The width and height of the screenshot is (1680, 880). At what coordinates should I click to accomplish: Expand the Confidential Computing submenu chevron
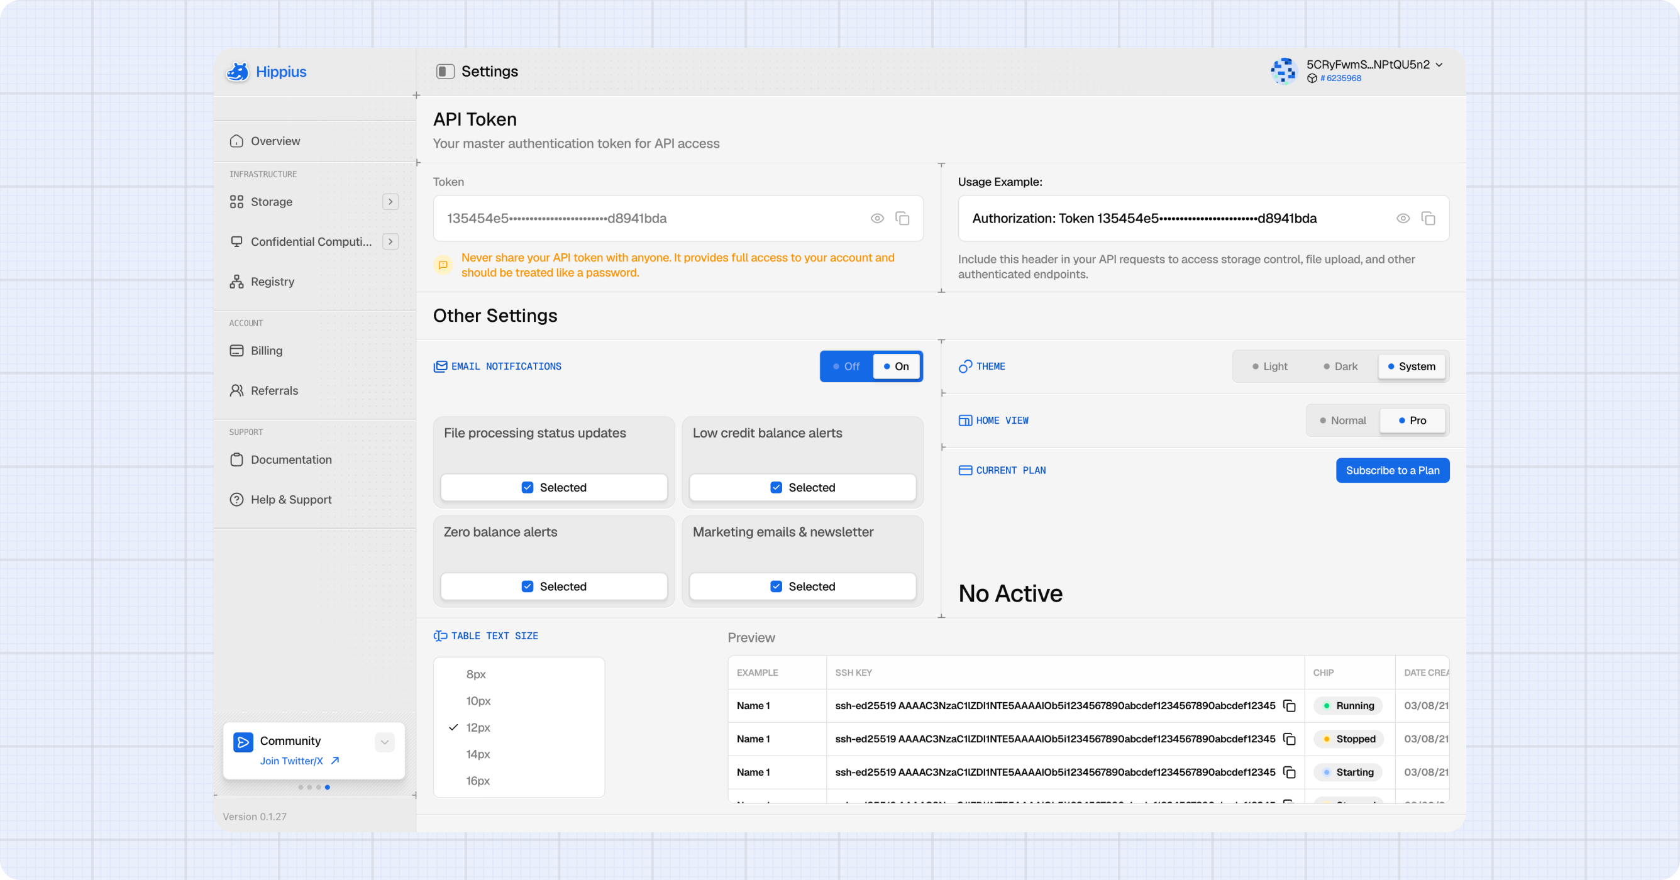click(x=390, y=241)
